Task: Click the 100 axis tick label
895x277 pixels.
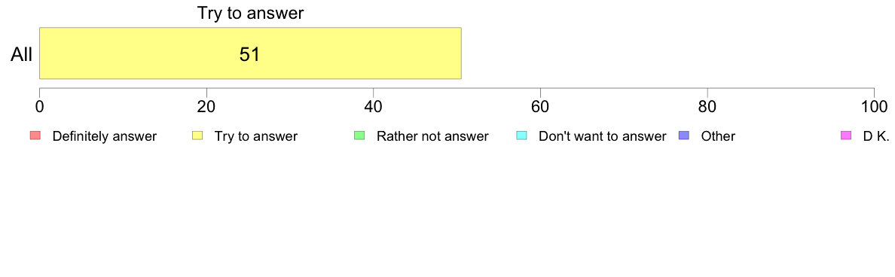Action: pos(874,107)
